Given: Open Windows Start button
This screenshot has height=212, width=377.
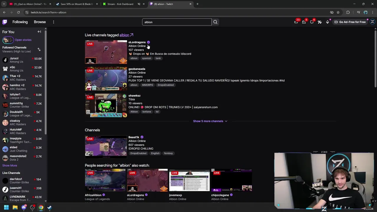Looking at the screenshot, I should (x=6, y=208).
